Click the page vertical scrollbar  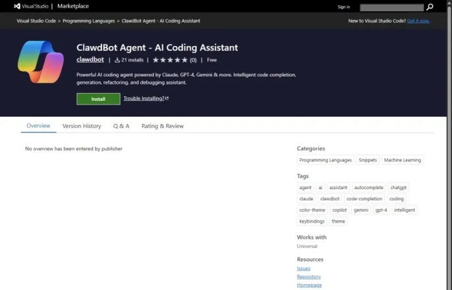[449, 145]
